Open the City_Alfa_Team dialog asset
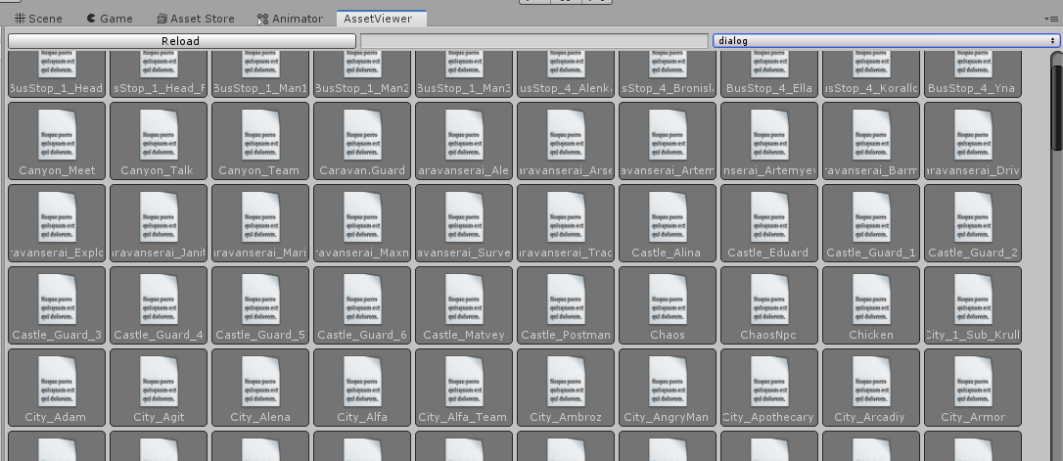This screenshot has width=1063, height=461. click(x=464, y=388)
